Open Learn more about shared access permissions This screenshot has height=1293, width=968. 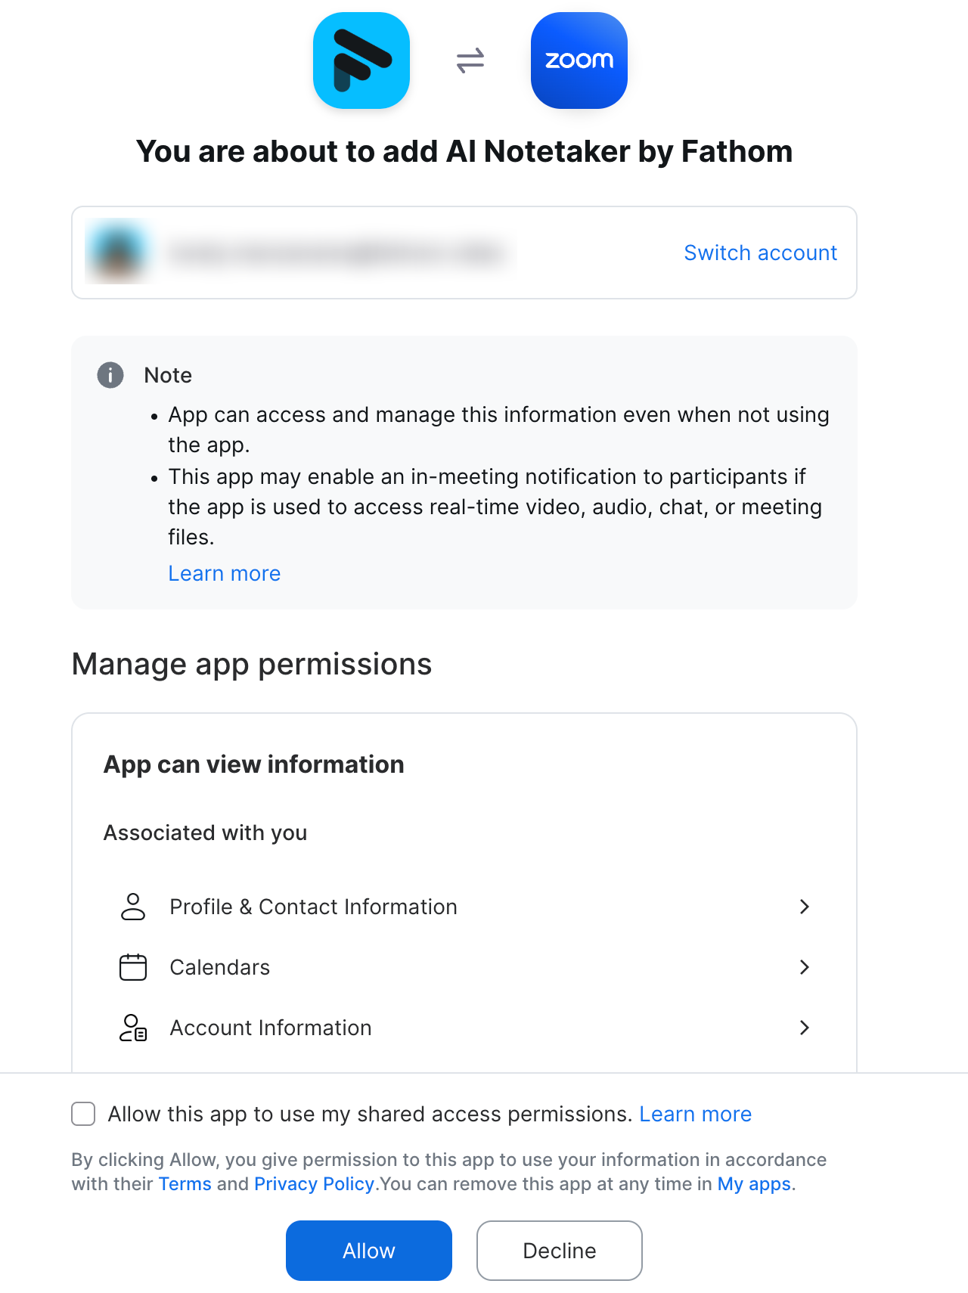coord(696,1114)
